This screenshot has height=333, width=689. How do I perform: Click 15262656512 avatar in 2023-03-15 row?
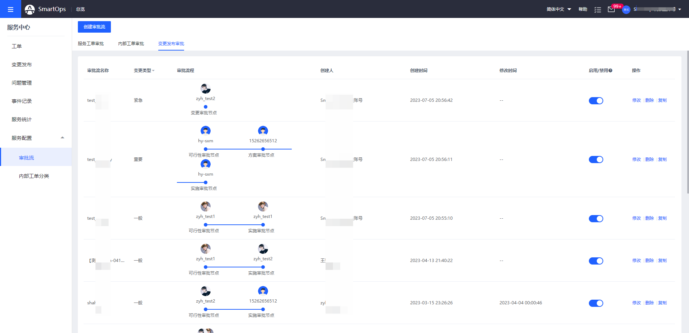(x=263, y=291)
